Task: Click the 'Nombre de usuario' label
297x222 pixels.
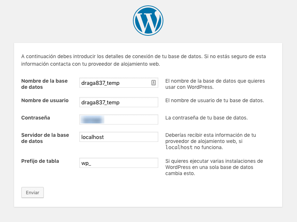Action: click(45, 100)
